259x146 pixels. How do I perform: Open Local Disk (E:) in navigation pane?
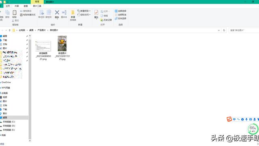coord(9,130)
